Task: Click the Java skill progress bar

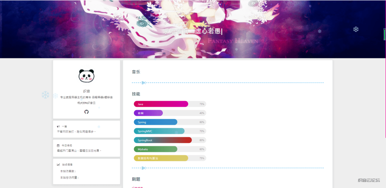Action: click(x=161, y=104)
